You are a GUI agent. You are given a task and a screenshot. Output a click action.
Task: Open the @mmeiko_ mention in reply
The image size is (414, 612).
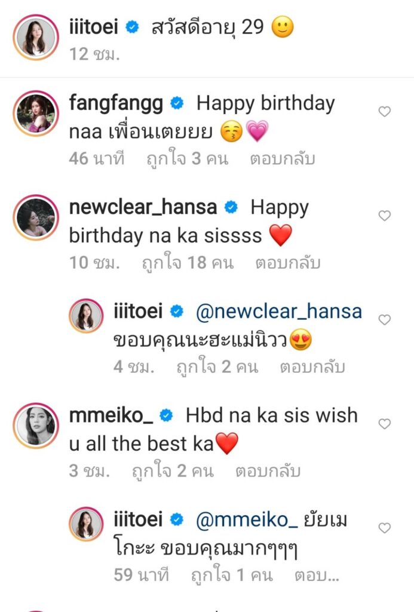[247, 519]
